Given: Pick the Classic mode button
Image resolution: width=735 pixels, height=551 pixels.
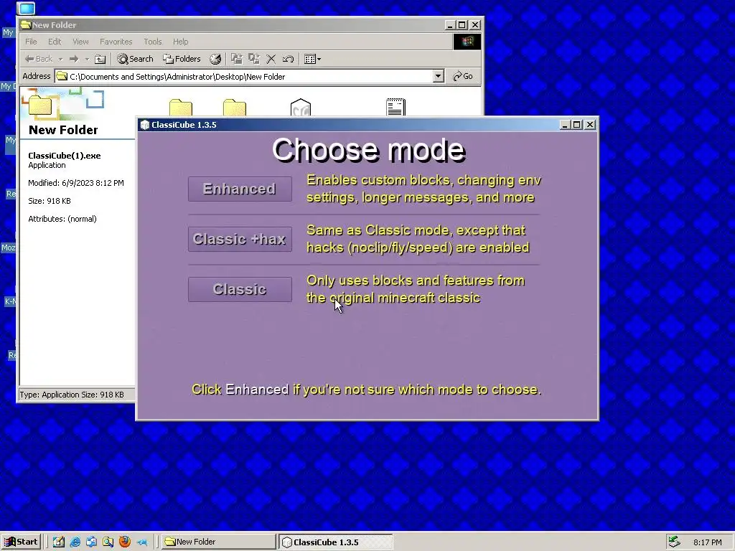Looking at the screenshot, I should (x=240, y=289).
